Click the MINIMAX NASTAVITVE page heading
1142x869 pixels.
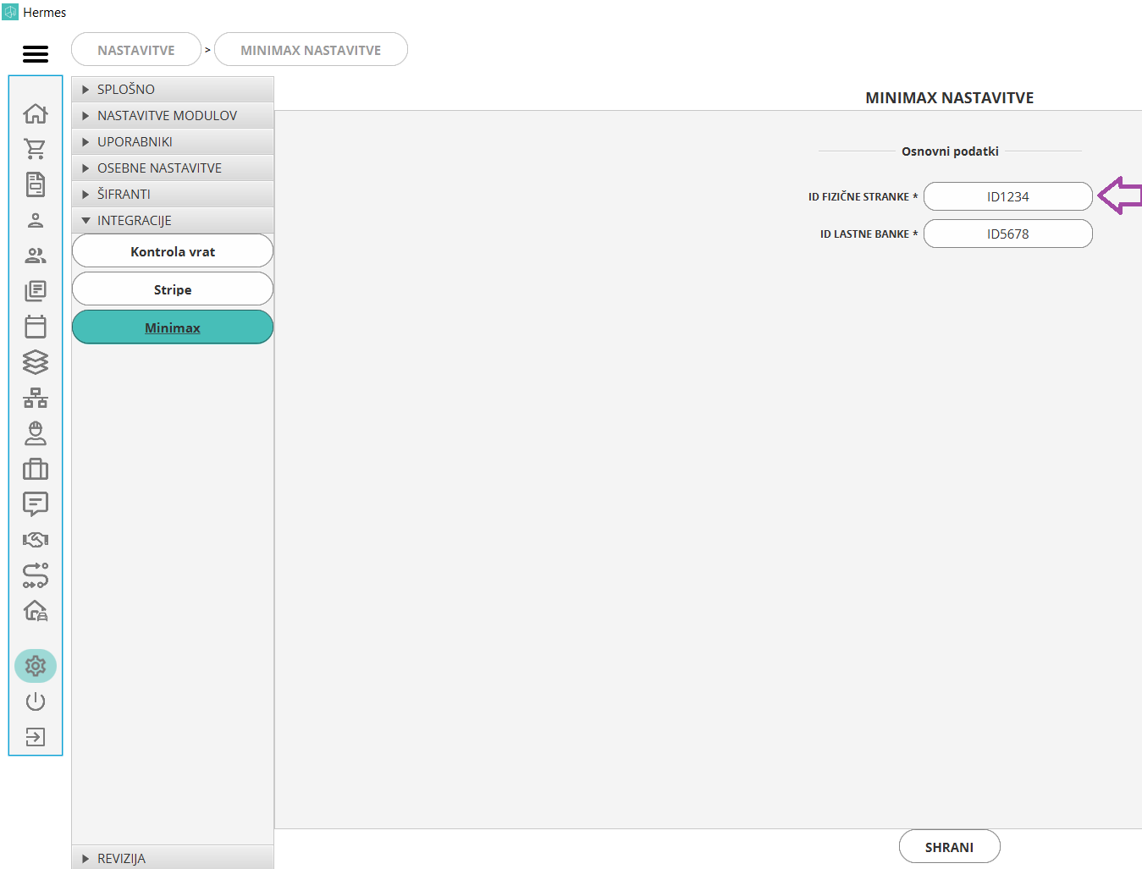(950, 97)
